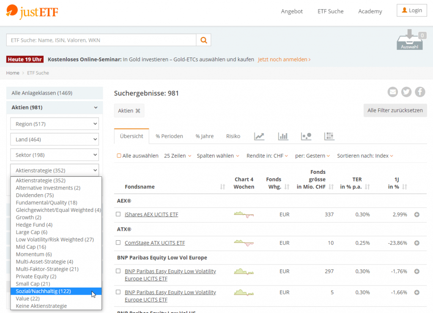Select Alle Anlageklassen (1469) filter
433x313 pixels.
tap(55, 93)
